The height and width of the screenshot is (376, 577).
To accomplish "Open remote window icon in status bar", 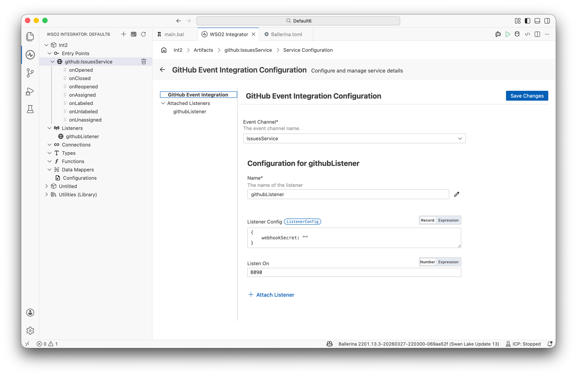I will (x=27, y=344).
